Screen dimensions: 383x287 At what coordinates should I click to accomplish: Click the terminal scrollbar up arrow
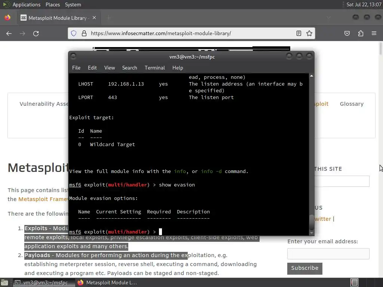[312, 76]
